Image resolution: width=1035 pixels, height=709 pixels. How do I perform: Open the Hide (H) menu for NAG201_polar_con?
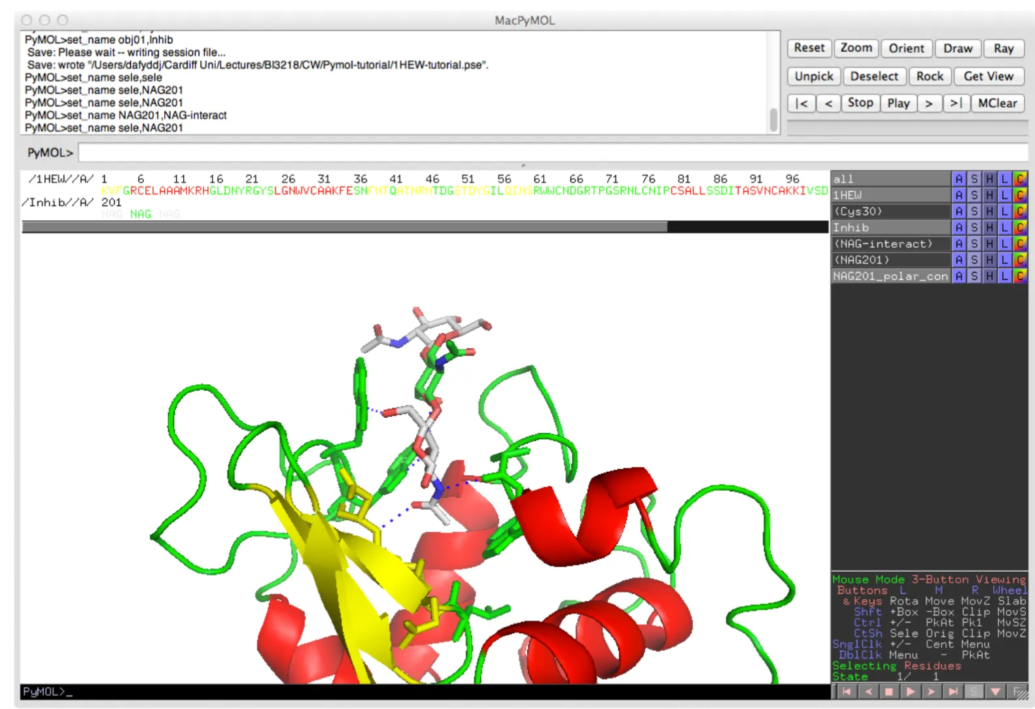989,276
